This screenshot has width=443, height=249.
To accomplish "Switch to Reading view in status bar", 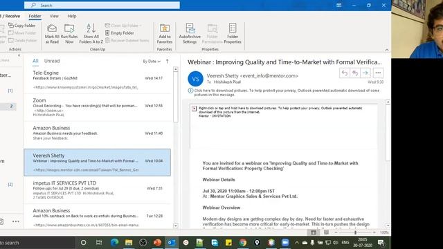I will 326,232.
